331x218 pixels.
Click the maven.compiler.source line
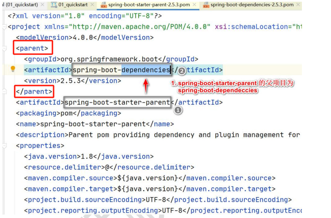click(x=150, y=178)
